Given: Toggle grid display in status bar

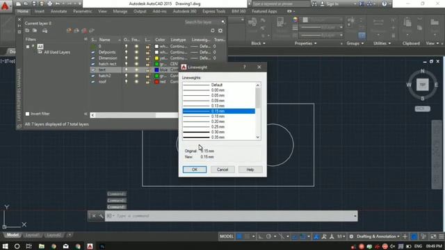Looking at the screenshot, I should tap(239, 236).
